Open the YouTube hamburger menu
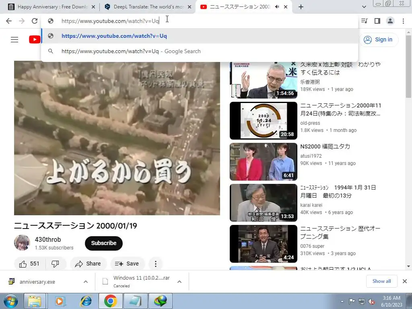 point(14,40)
